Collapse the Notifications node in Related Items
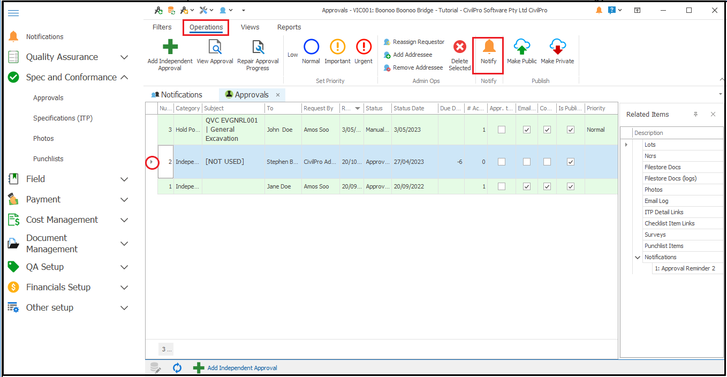727x377 pixels. 638,258
